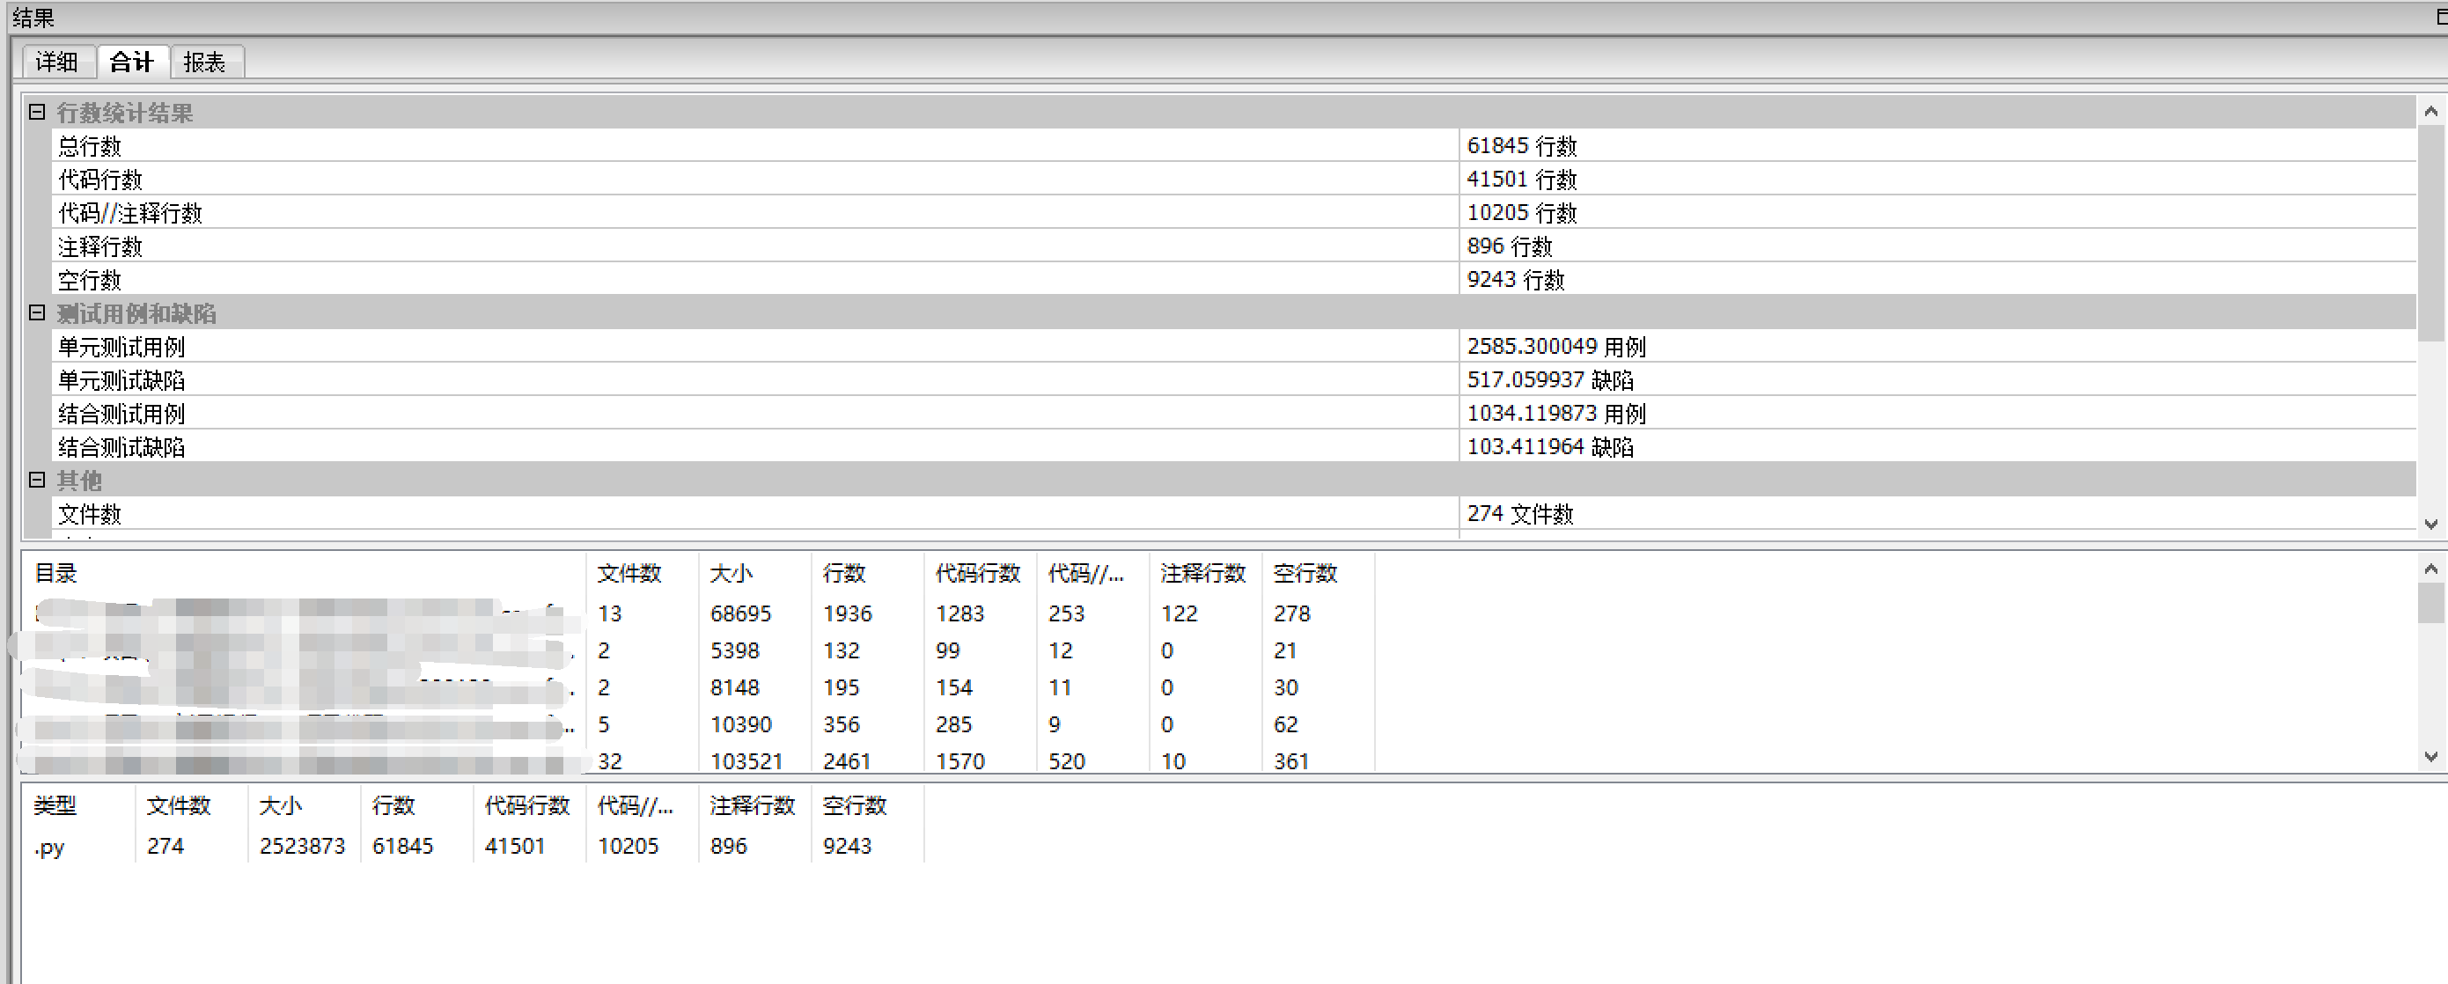Click the 目录 column header
Screen dimensions: 2448x984
point(57,573)
